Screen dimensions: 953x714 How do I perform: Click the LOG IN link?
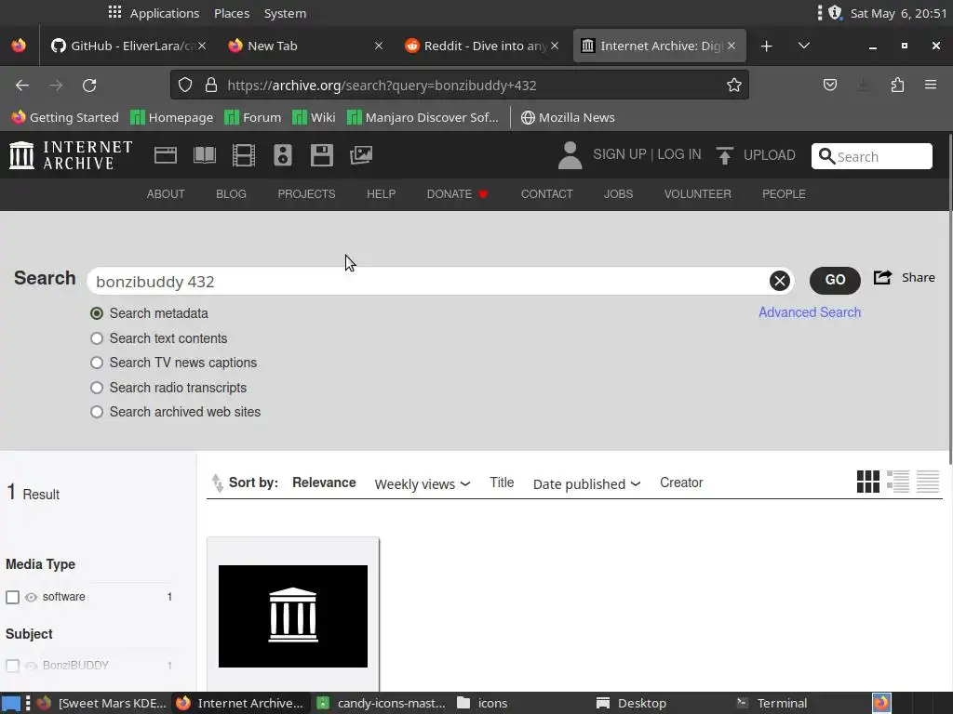pos(678,154)
